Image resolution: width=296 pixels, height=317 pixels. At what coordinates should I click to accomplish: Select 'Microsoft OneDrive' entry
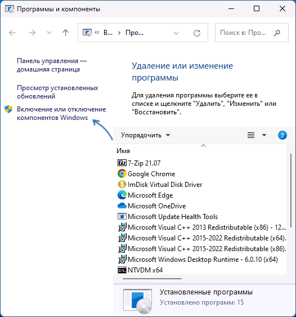[157, 206]
